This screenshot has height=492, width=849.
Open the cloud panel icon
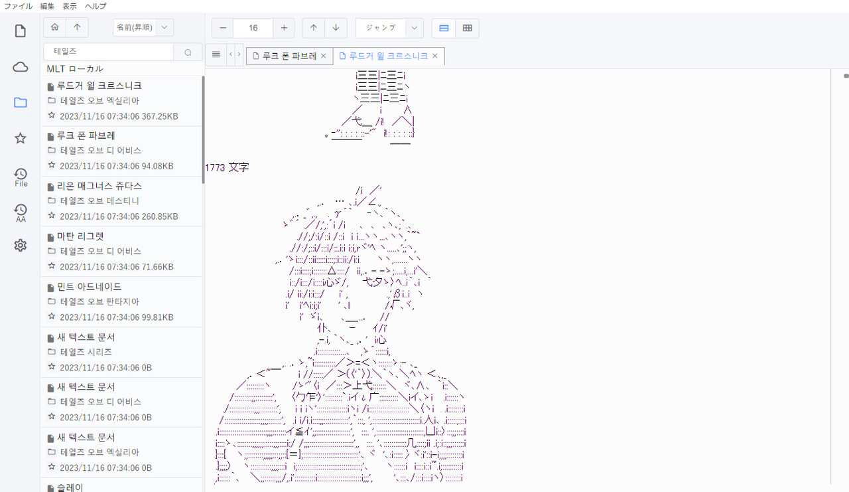21,67
